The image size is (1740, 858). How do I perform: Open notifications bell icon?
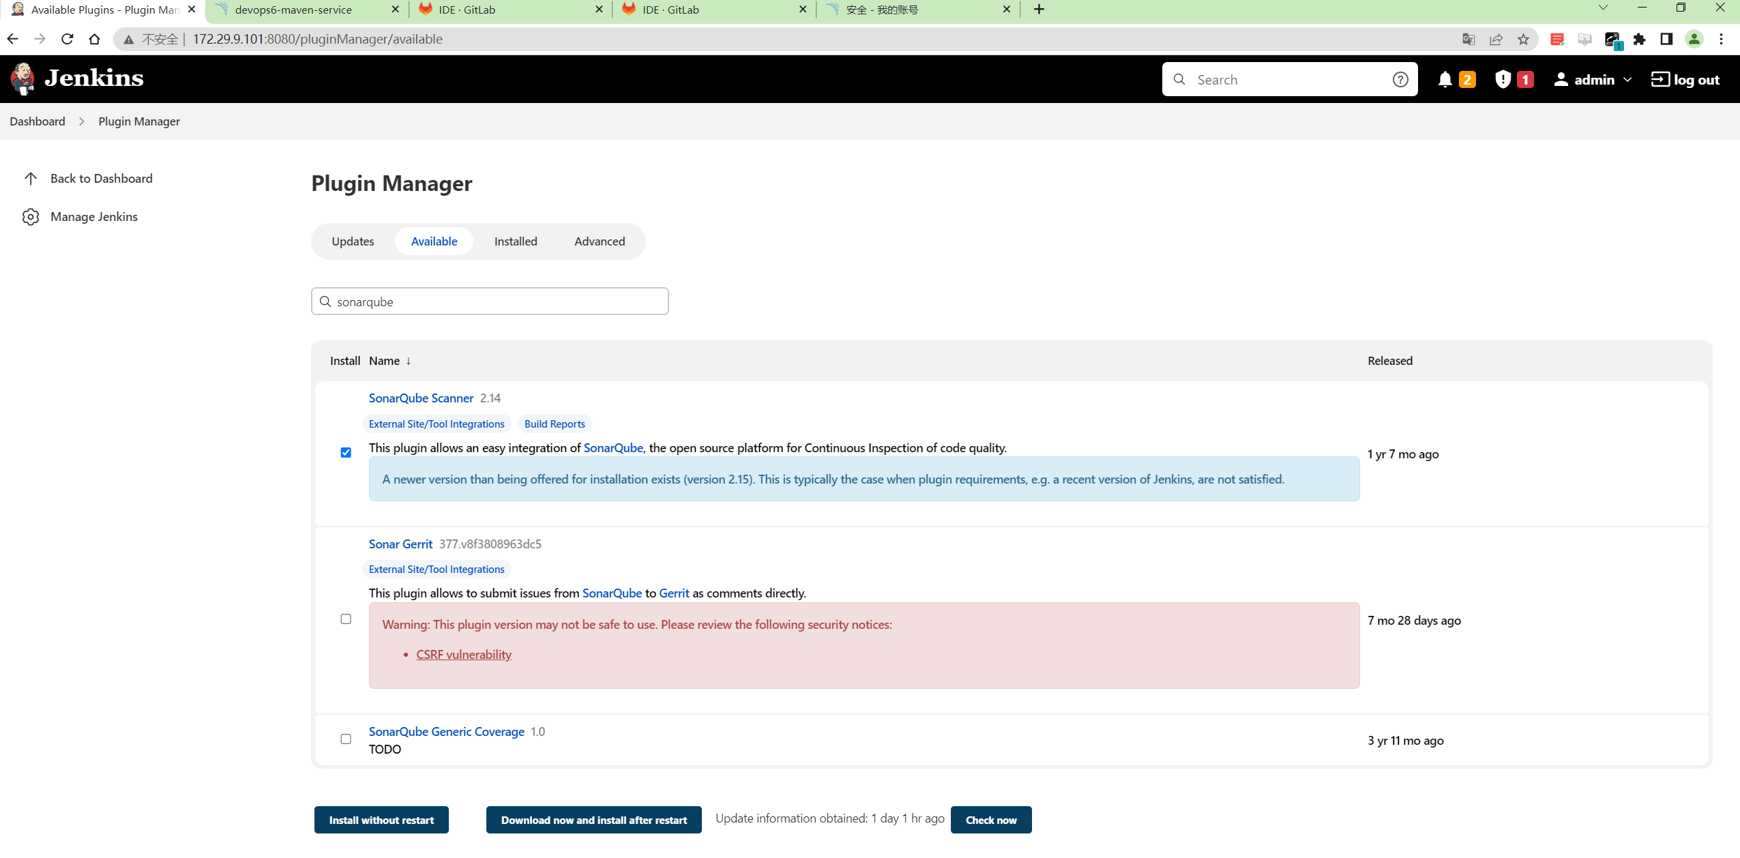(1445, 80)
